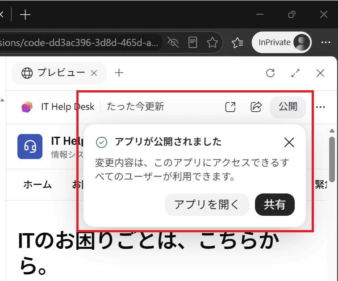Add a new tab next to プレビュー
The height and width of the screenshot is (281, 338).
(119, 73)
